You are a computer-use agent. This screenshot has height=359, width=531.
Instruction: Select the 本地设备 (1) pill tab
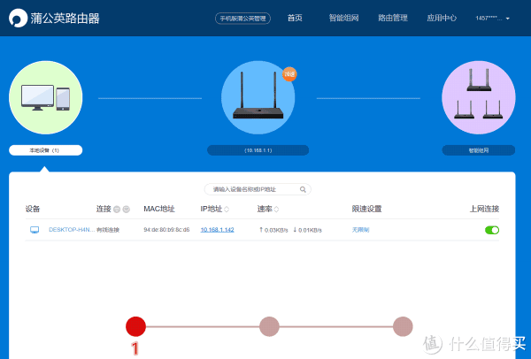tap(46, 150)
